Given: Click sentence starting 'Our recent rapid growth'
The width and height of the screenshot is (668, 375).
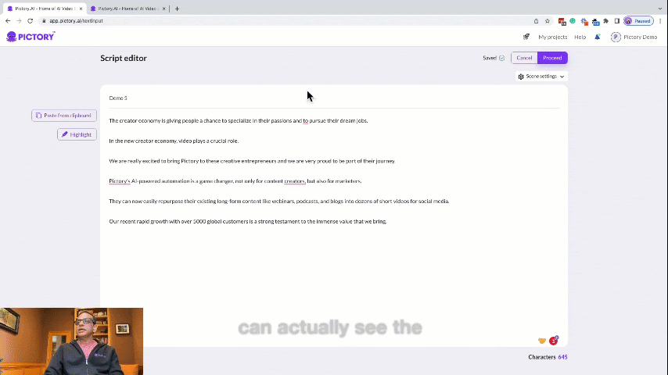Looking at the screenshot, I should (x=247, y=221).
